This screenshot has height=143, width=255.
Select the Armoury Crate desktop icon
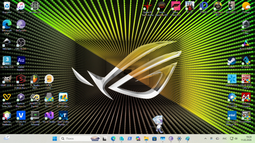pyautogui.click(x=246, y=25)
